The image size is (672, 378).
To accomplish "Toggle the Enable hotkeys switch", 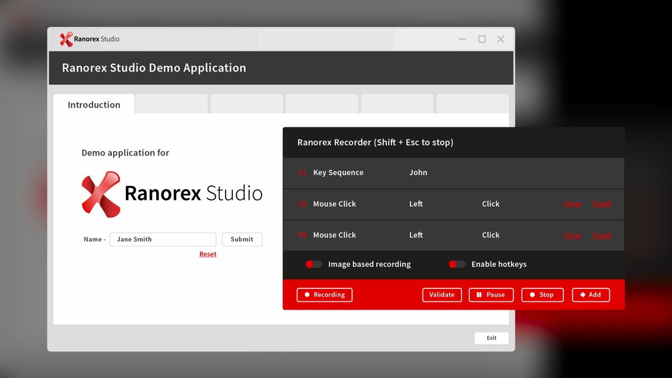I will [x=457, y=264].
